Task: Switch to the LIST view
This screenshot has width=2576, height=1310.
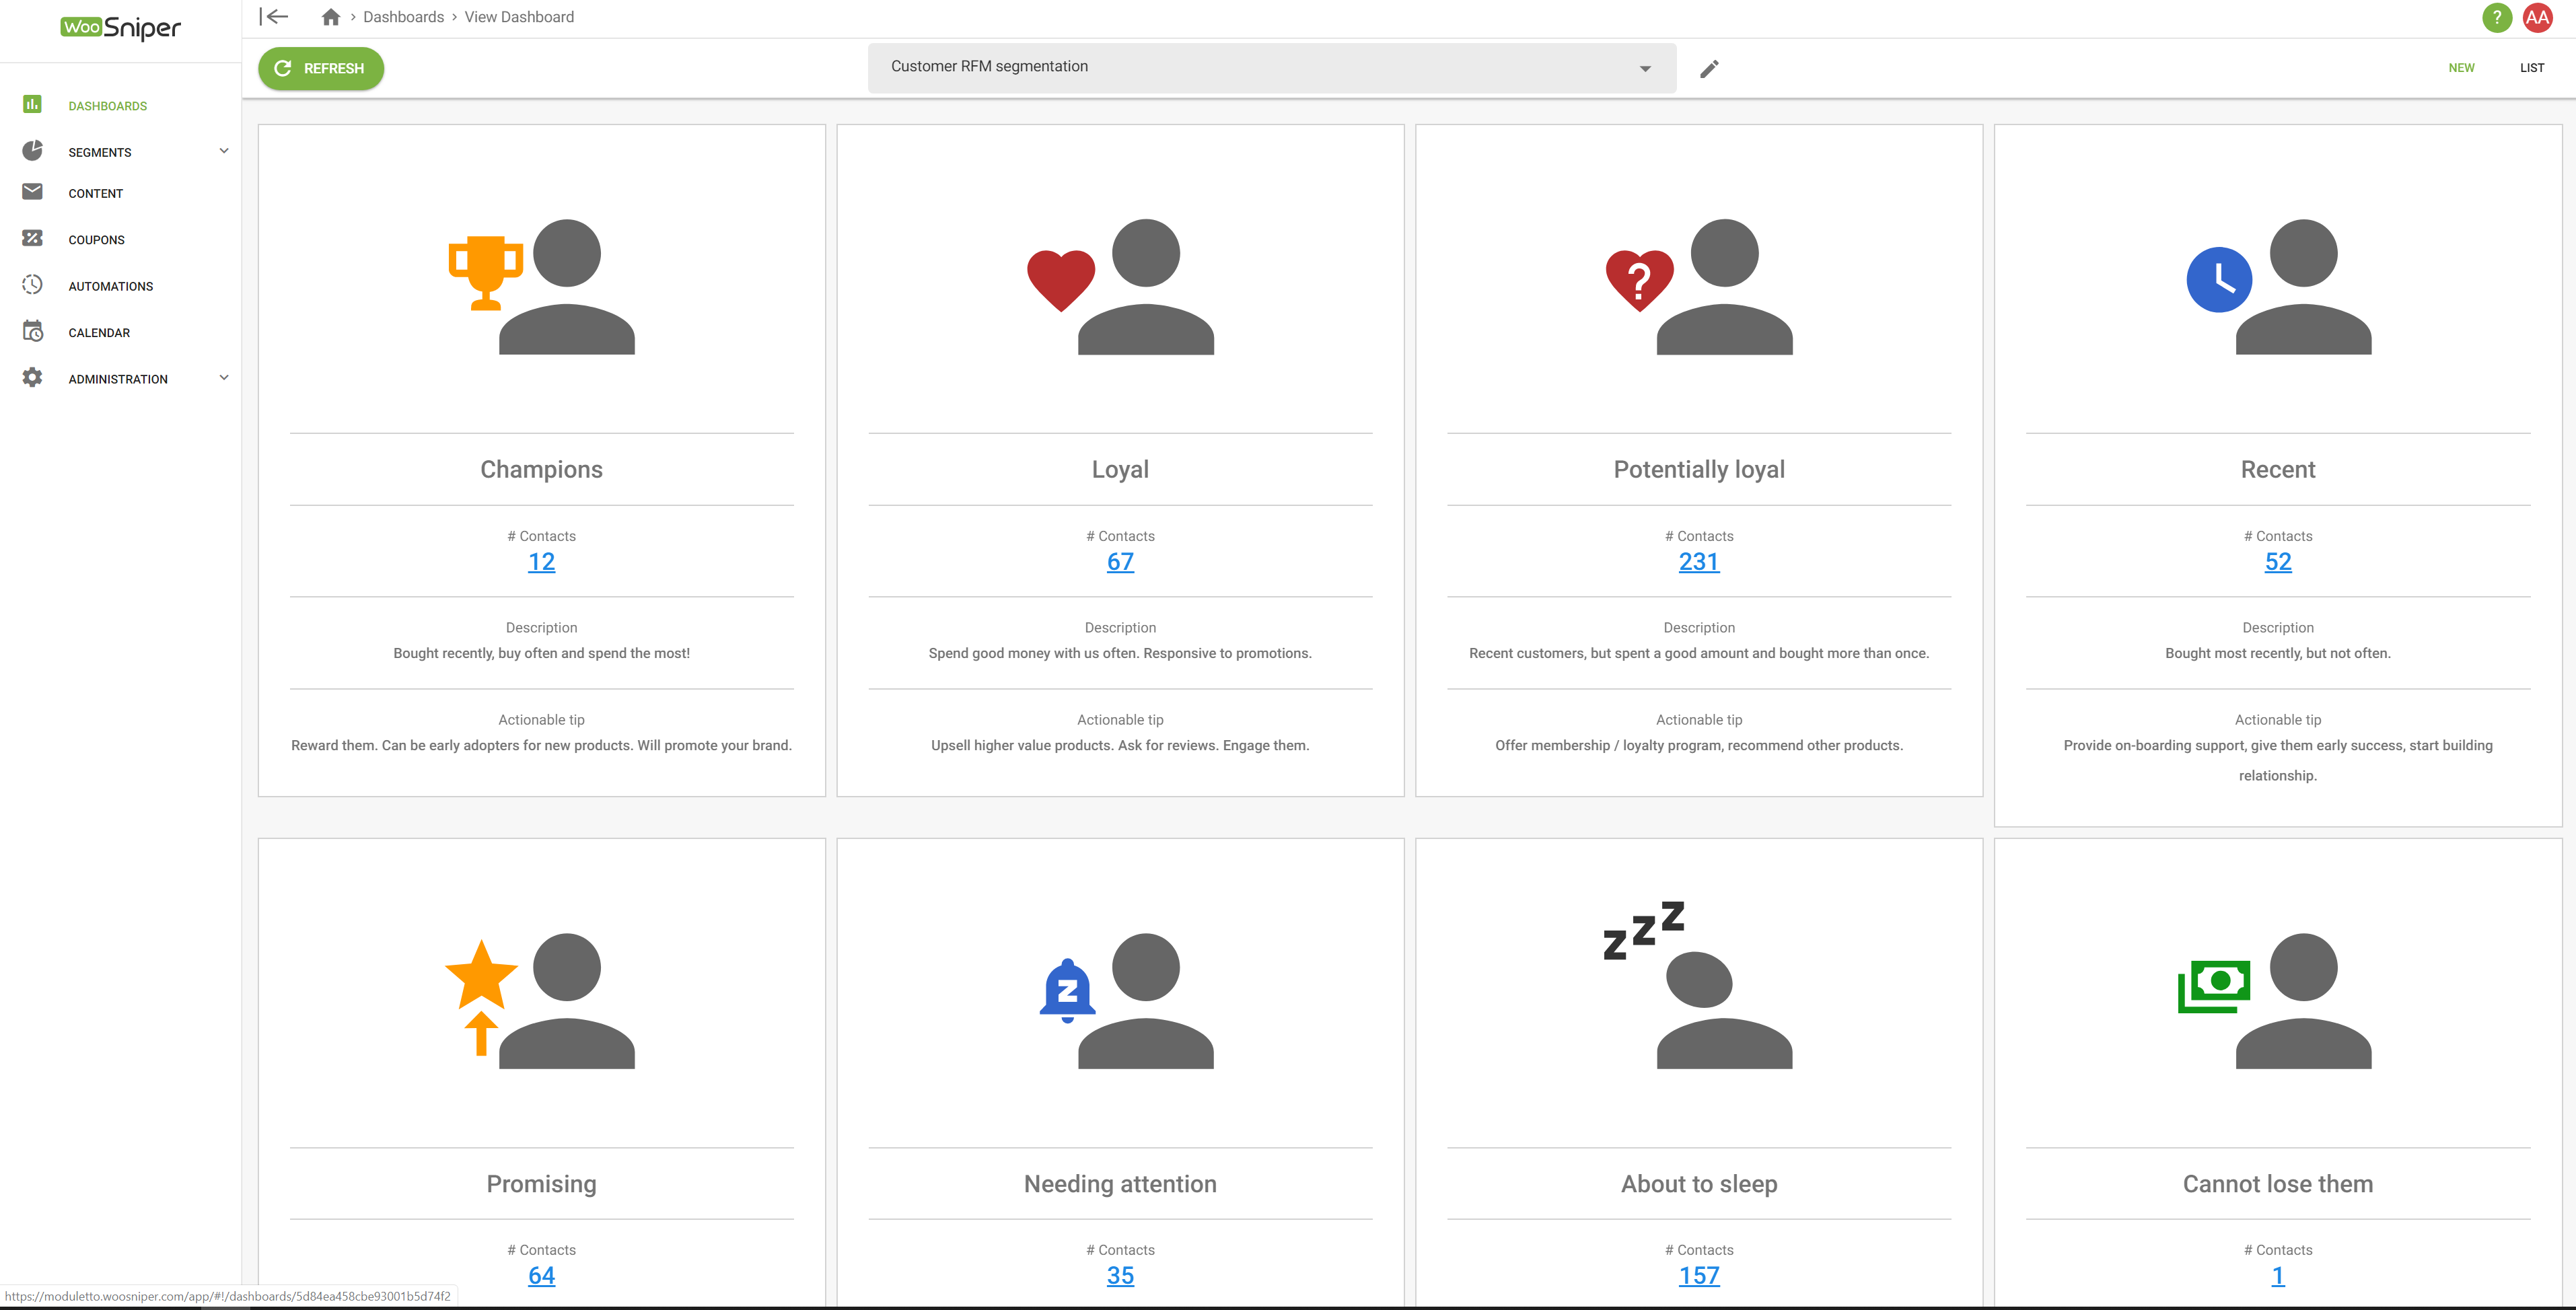Action: pos(2532,67)
